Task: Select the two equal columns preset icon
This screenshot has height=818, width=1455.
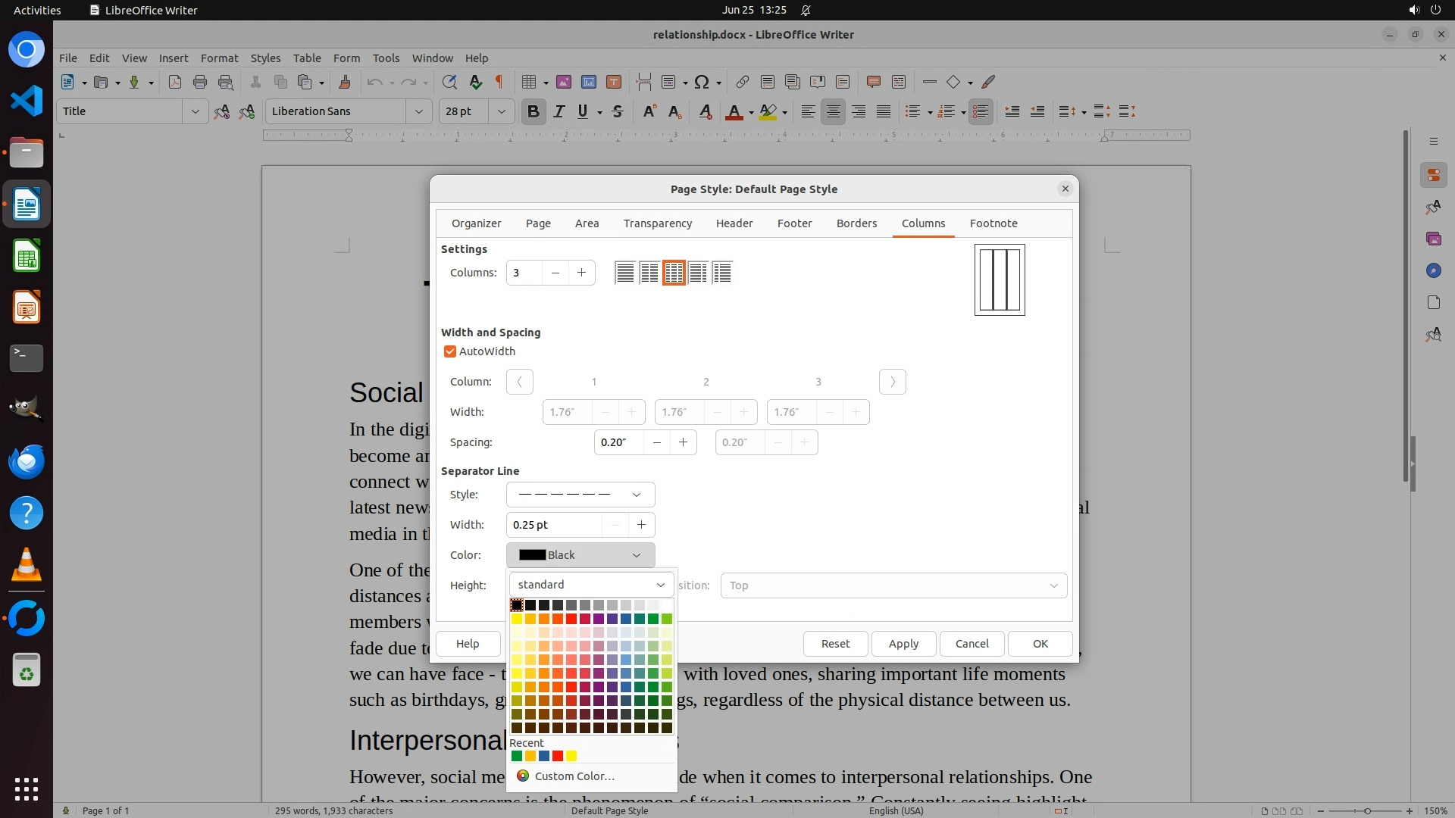Action: click(649, 273)
